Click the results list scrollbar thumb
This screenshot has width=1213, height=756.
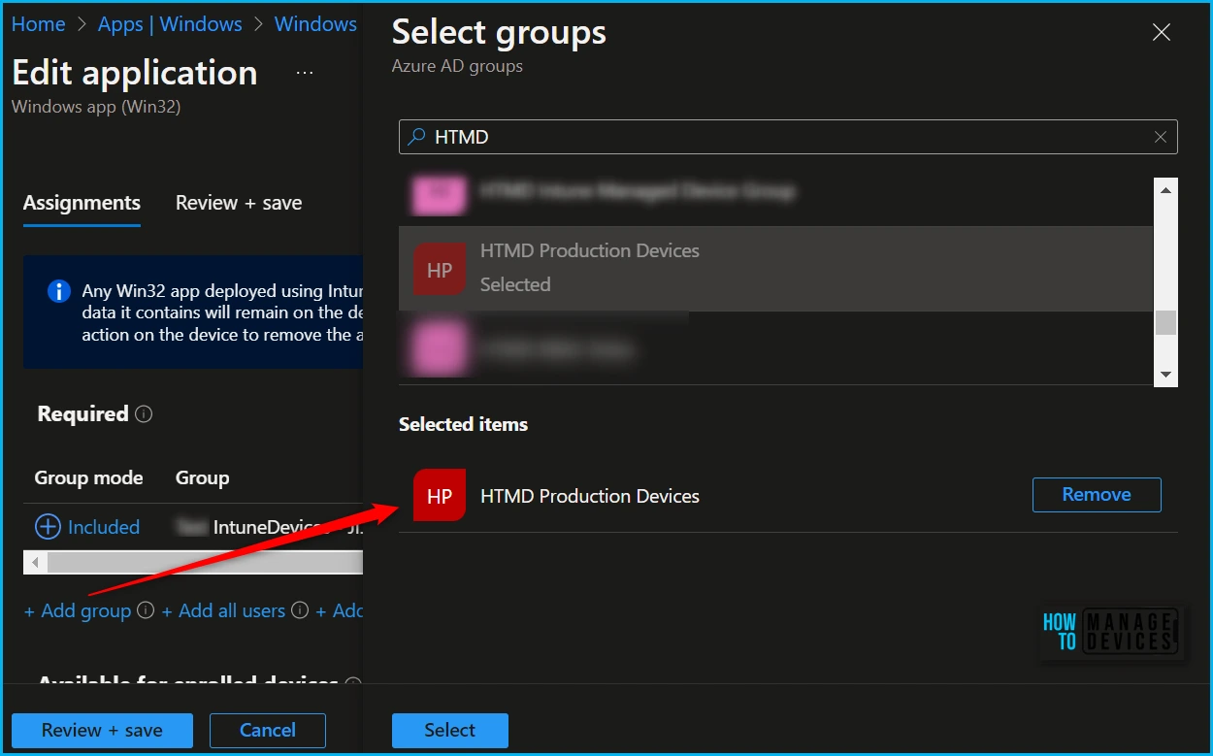[1165, 322]
